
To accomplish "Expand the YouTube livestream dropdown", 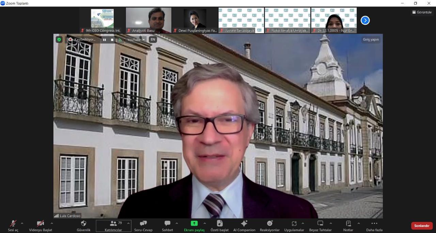I will (143, 40).
